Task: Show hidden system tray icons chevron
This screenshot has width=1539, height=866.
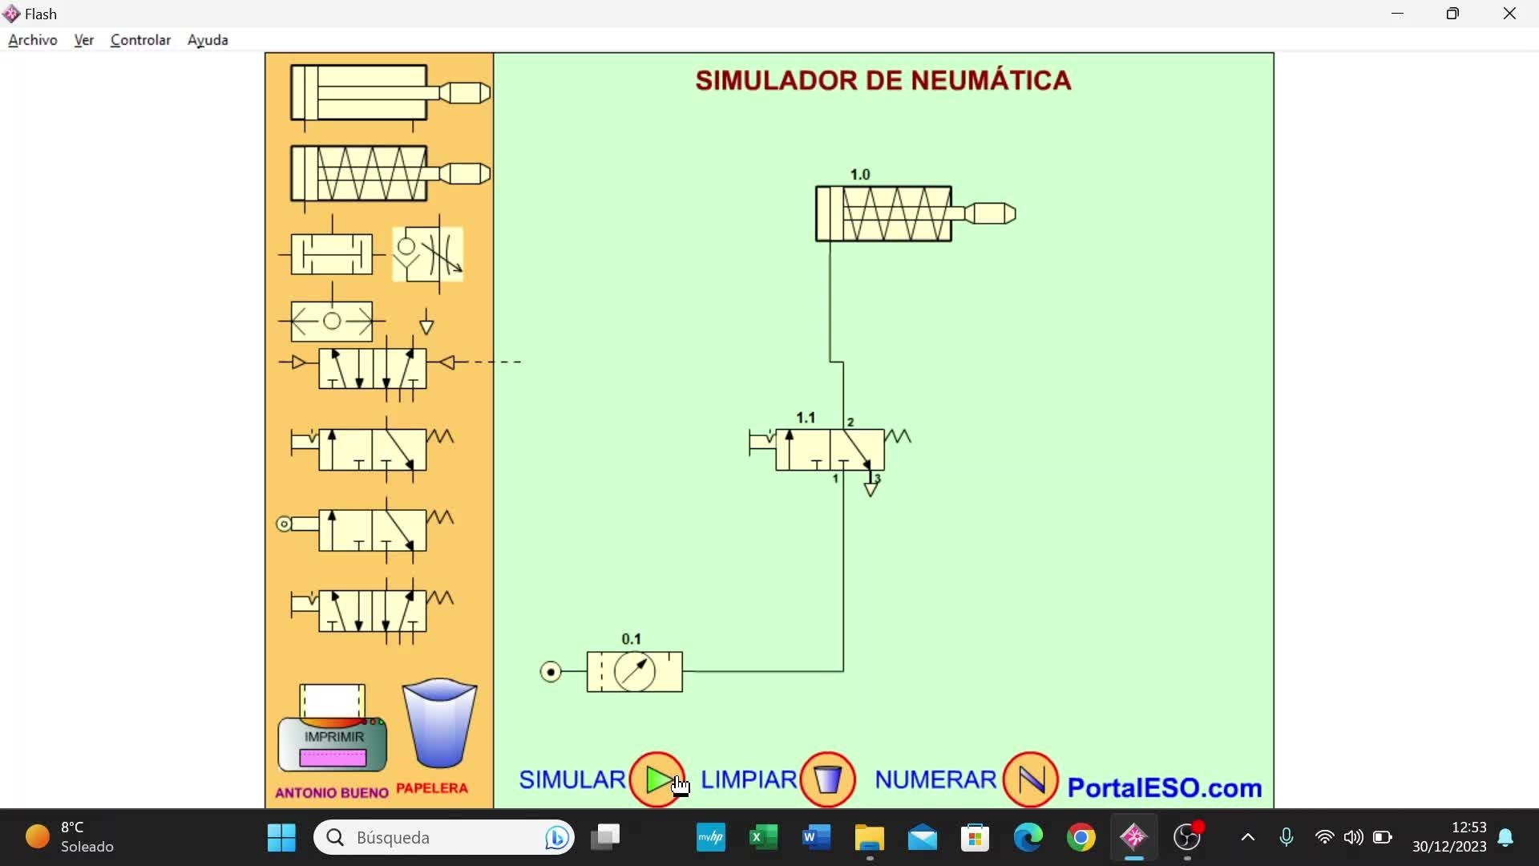Action: pos(1247,837)
